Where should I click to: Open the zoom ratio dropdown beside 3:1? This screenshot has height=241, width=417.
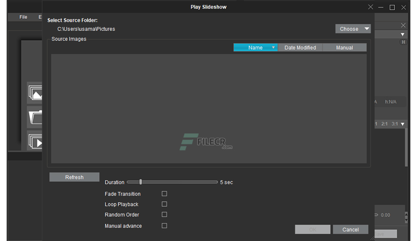point(403,124)
